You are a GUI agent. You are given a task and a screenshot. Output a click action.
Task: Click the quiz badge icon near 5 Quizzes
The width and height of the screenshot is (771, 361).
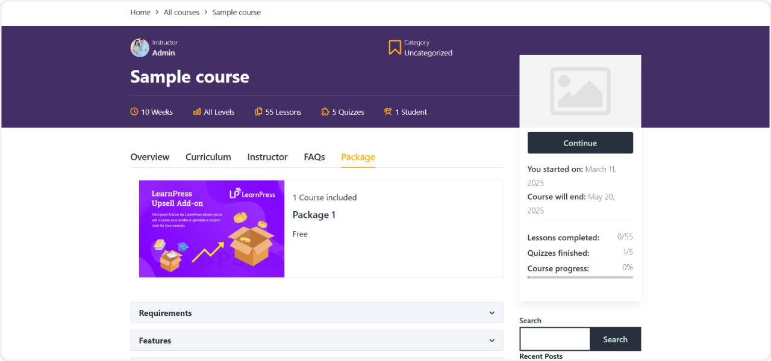click(324, 111)
